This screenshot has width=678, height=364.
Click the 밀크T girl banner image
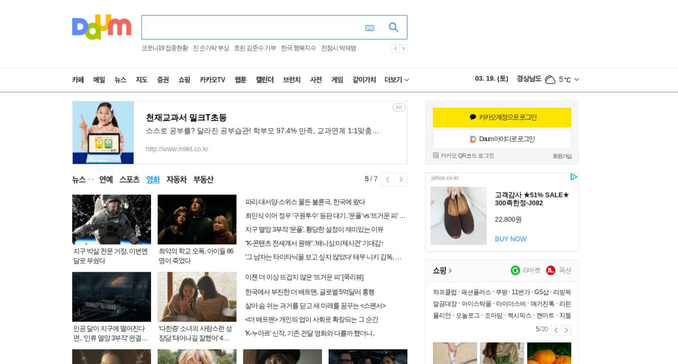(x=103, y=133)
